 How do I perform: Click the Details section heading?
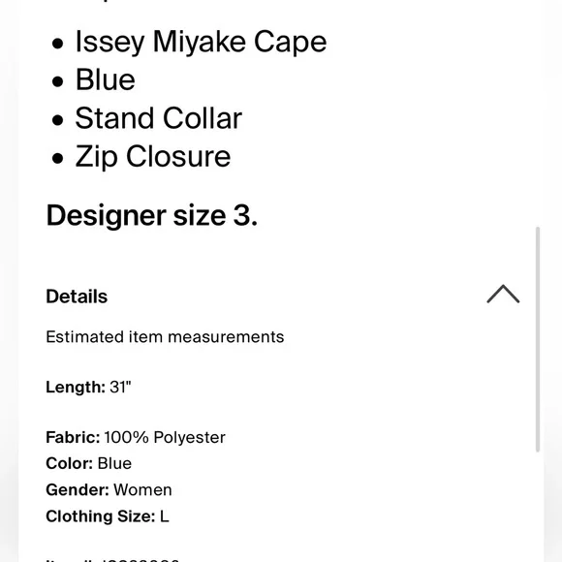[x=77, y=297]
